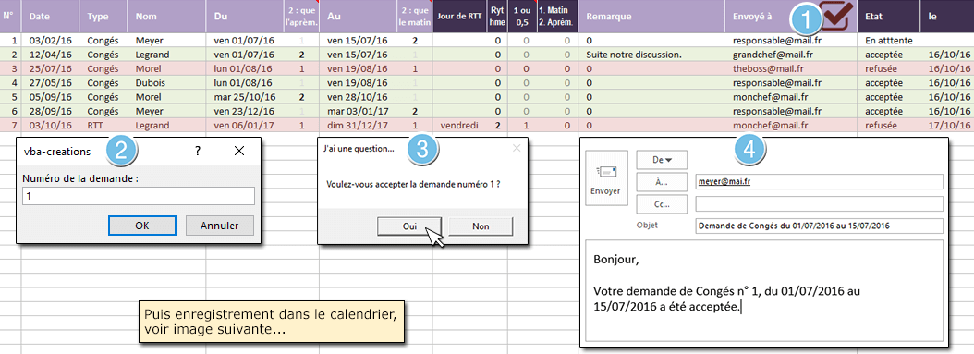Decline with the Non button
This screenshot has width=974, height=354.
481,226
